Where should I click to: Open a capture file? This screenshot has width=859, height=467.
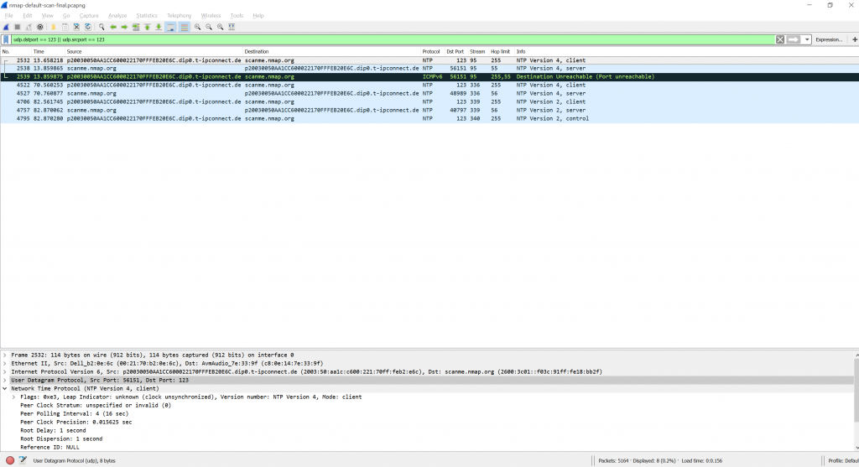54,27
